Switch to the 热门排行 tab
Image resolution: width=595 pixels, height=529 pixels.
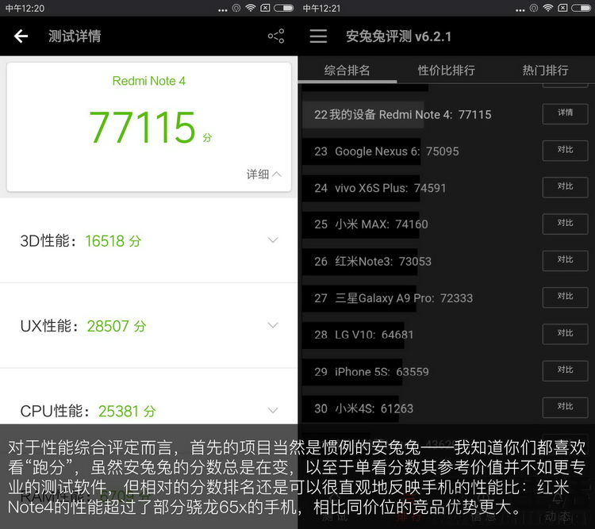tap(545, 71)
